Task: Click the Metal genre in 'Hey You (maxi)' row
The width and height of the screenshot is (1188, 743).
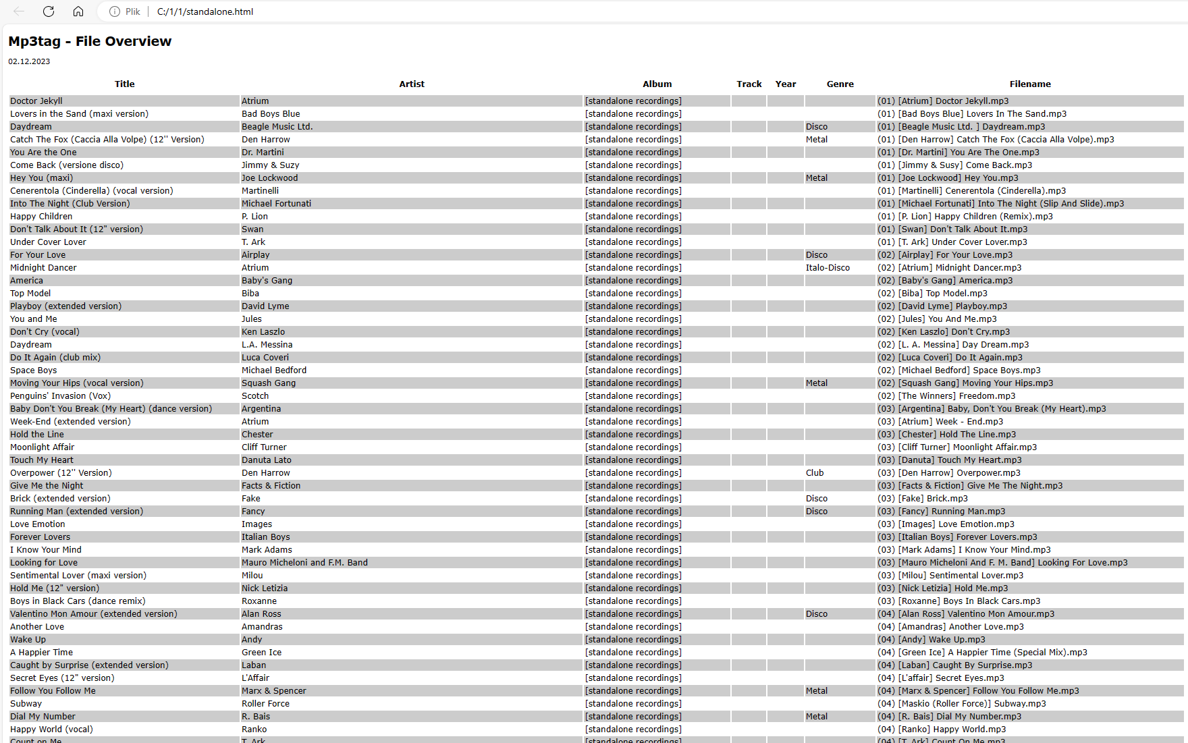Action: (x=816, y=178)
